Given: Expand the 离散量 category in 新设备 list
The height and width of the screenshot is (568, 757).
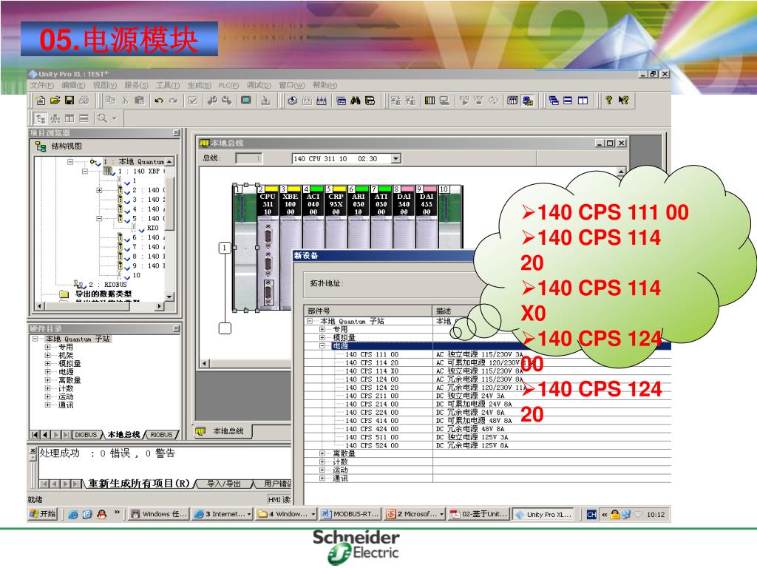Looking at the screenshot, I should tap(322, 453).
